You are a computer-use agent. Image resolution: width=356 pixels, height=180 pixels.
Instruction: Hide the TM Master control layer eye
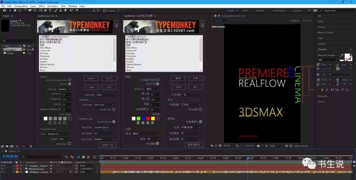[3, 172]
